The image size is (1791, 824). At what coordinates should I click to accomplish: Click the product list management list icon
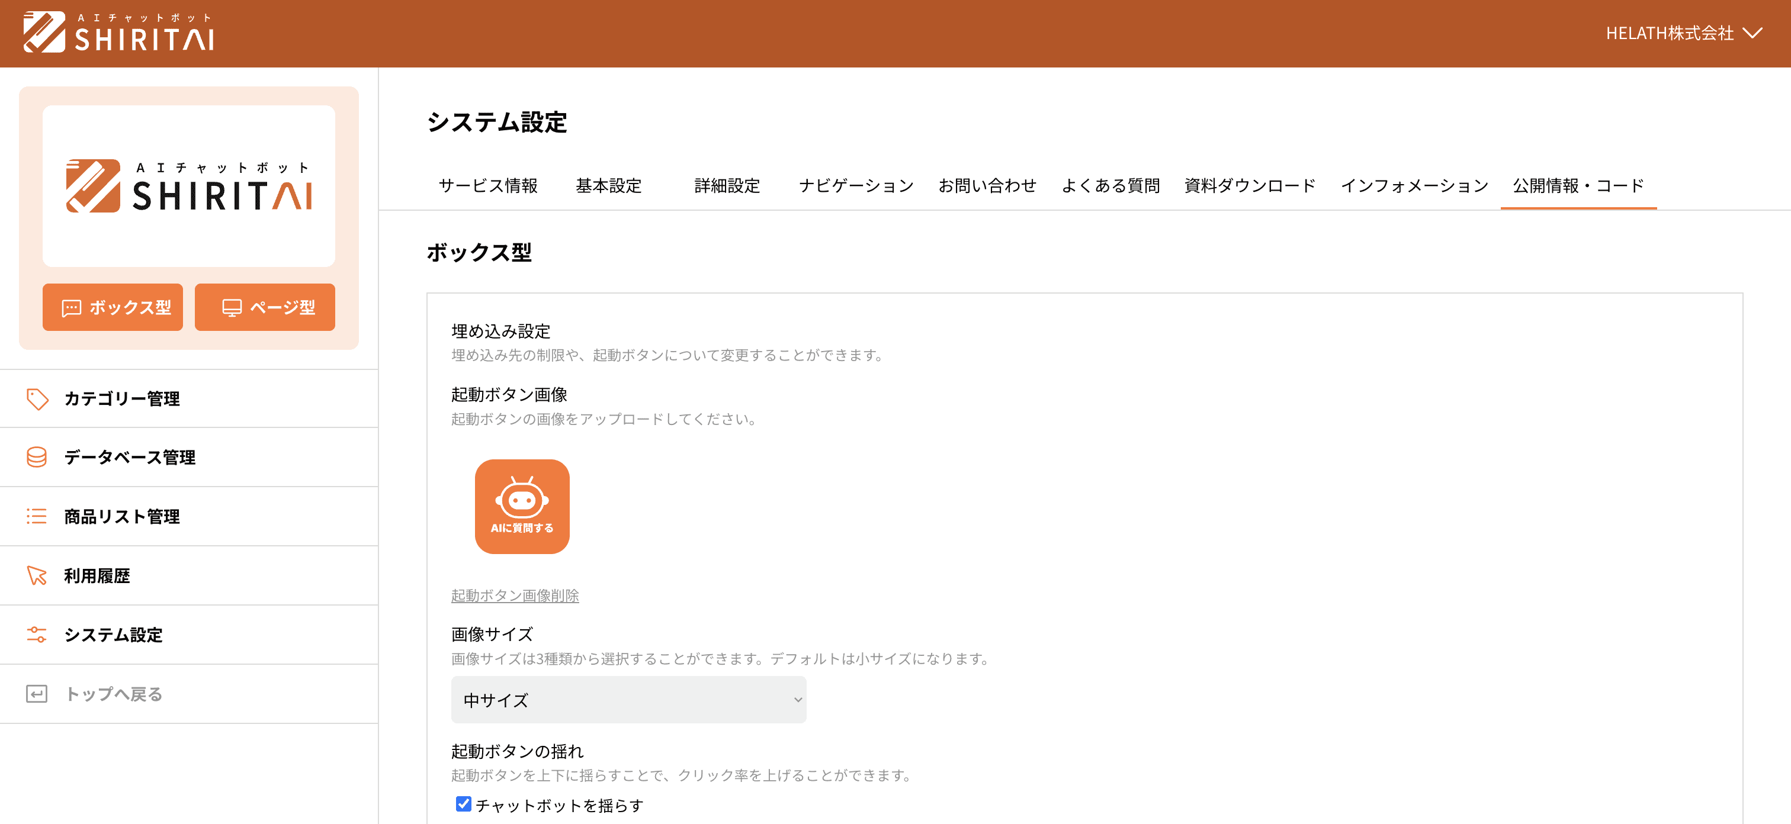pos(37,516)
